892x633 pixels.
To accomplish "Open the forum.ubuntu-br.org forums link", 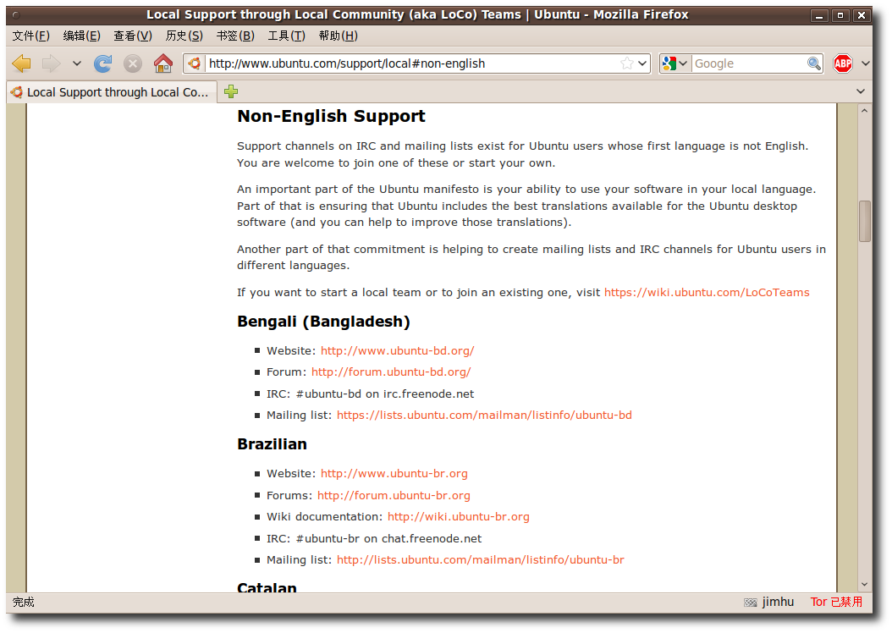I will coord(394,495).
